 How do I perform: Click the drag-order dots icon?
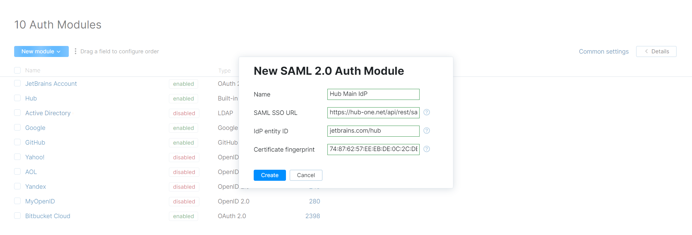click(x=76, y=51)
